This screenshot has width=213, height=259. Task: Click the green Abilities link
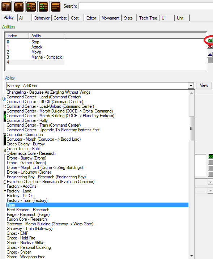coord(8,27)
